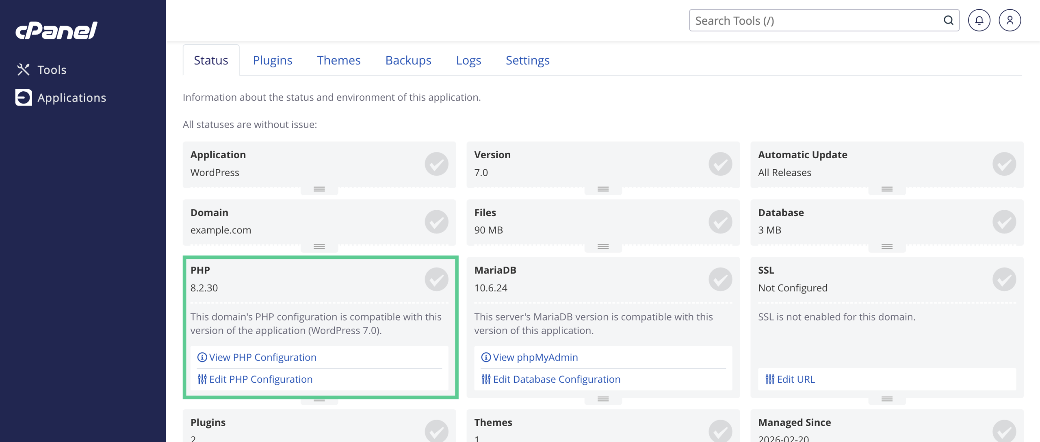
Task: Open notifications bell icon
Action: tap(979, 20)
